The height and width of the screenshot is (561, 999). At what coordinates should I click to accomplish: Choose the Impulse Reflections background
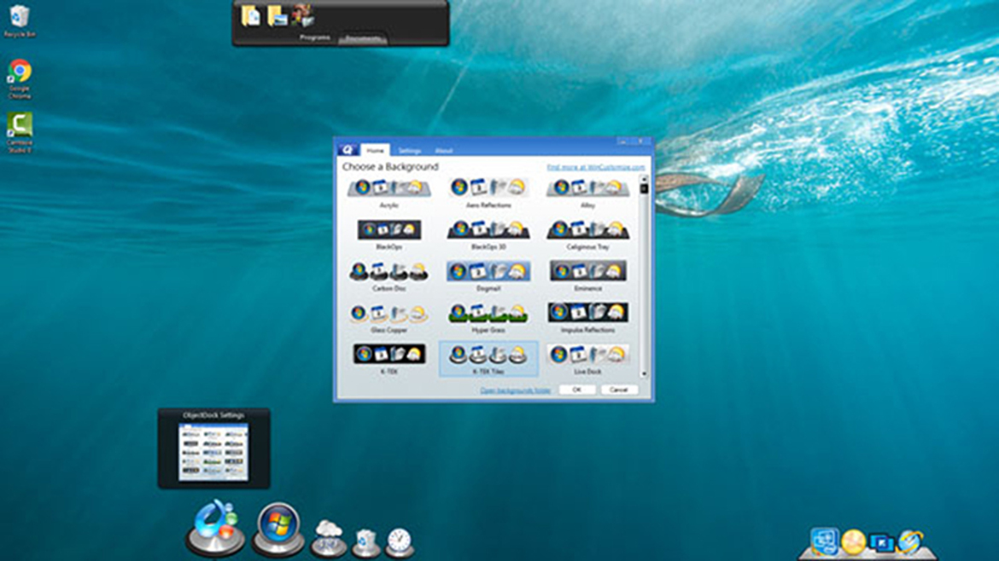pos(587,318)
